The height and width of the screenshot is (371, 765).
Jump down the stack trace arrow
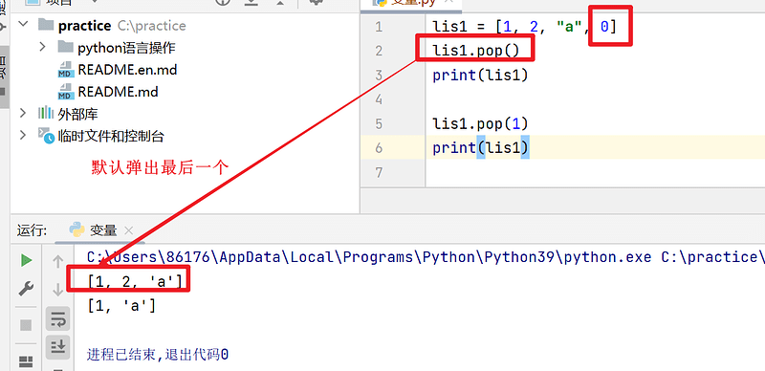point(58,290)
